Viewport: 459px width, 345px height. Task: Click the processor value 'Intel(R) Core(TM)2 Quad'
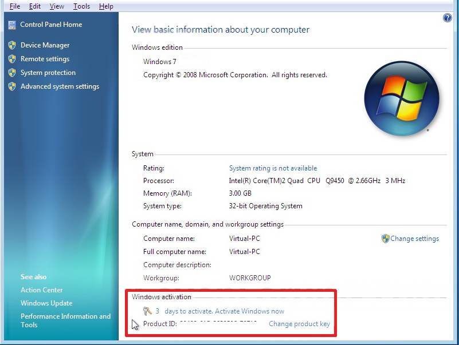266,181
